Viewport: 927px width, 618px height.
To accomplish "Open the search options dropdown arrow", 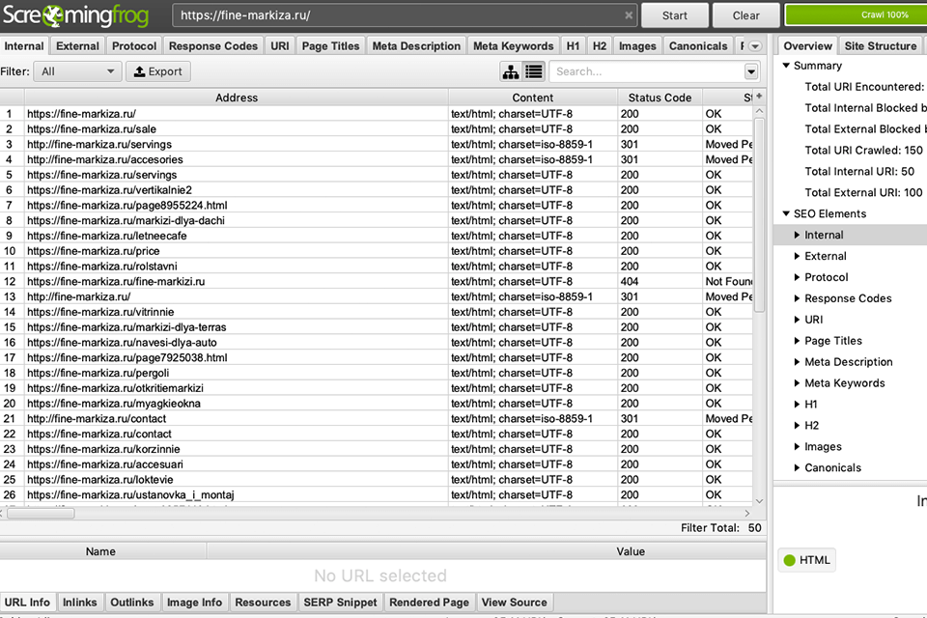I will [x=751, y=71].
